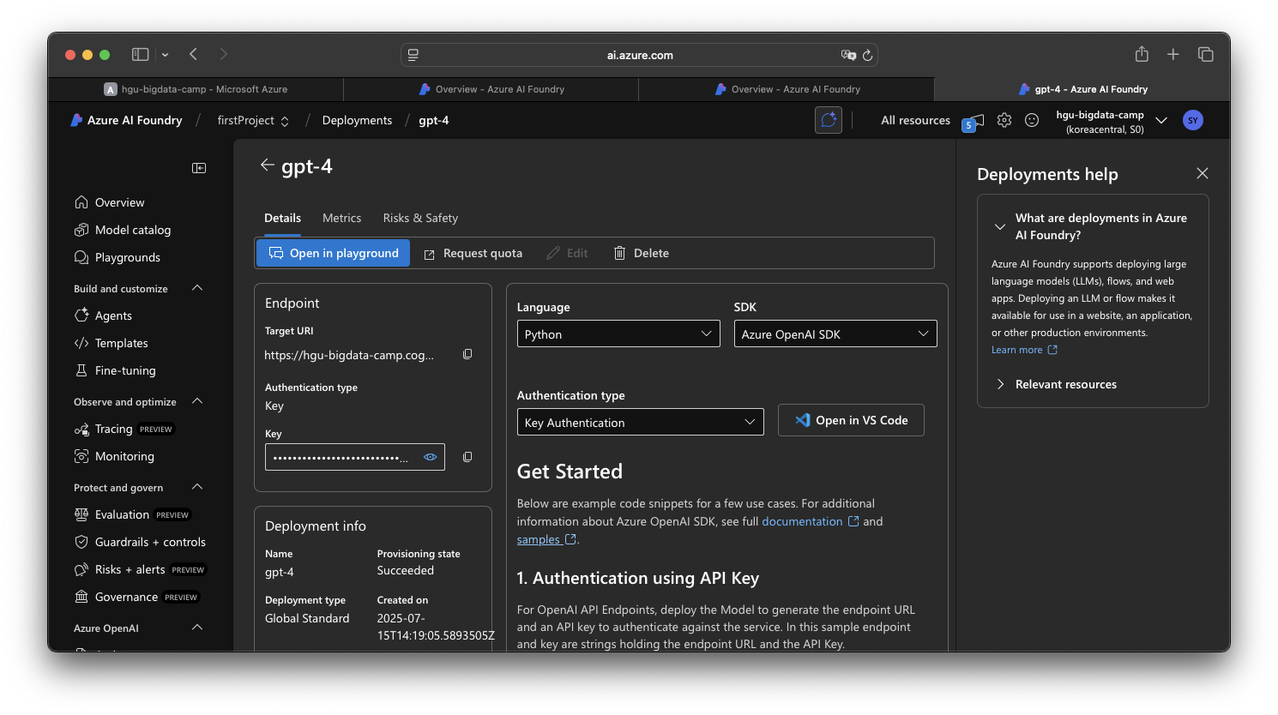
Task: Delete the gpt-4 deployment
Action: tap(641, 253)
